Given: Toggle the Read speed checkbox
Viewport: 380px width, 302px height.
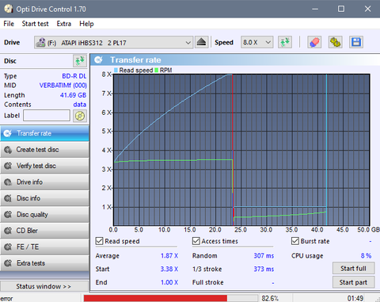Looking at the screenshot, I should (99, 241).
